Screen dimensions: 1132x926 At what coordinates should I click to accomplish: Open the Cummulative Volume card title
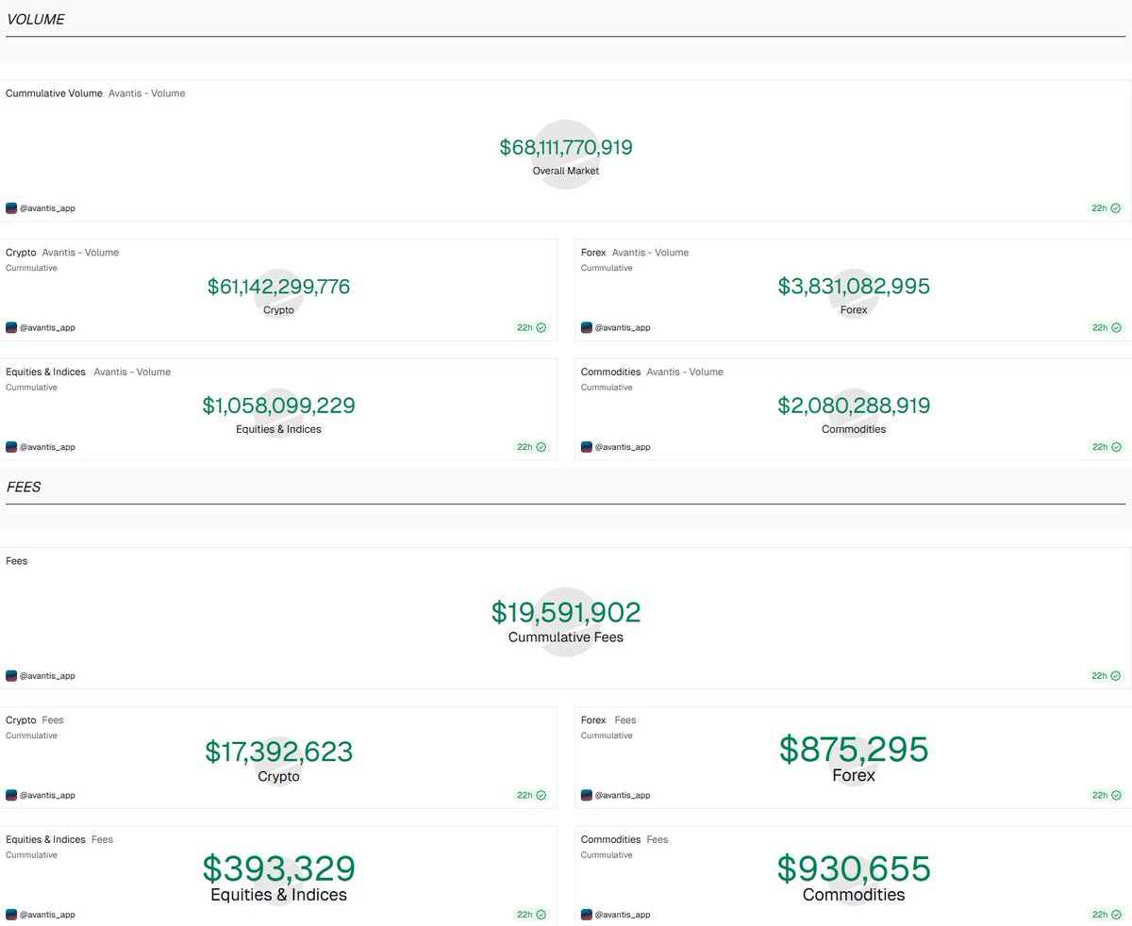54,93
